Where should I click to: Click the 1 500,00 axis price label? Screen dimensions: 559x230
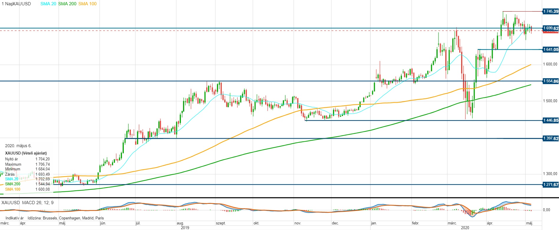click(550, 101)
